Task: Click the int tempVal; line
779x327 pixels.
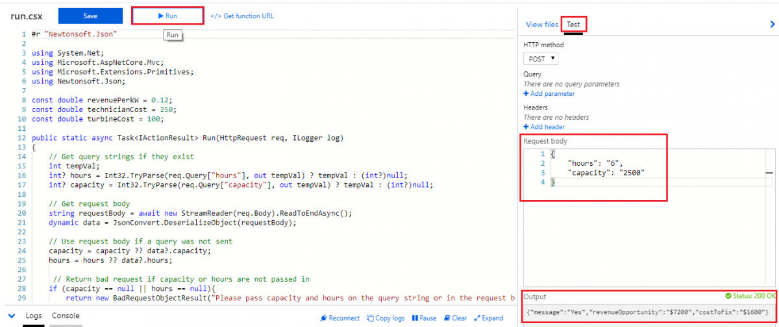Action: pyautogui.click(x=74, y=166)
